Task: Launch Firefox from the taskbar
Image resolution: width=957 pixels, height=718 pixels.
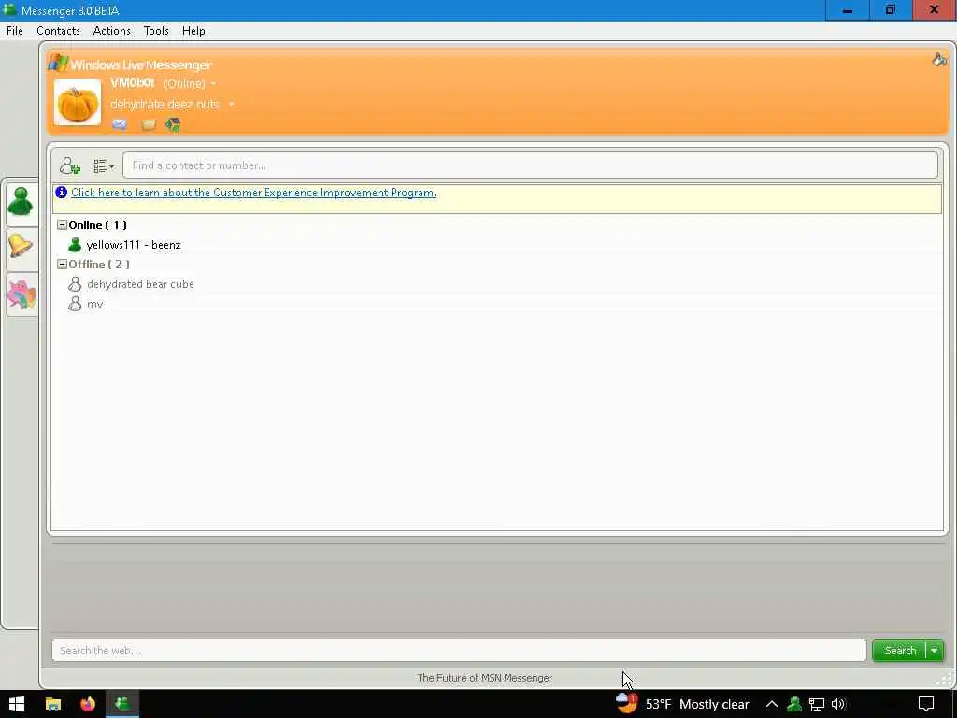Action: (88, 704)
